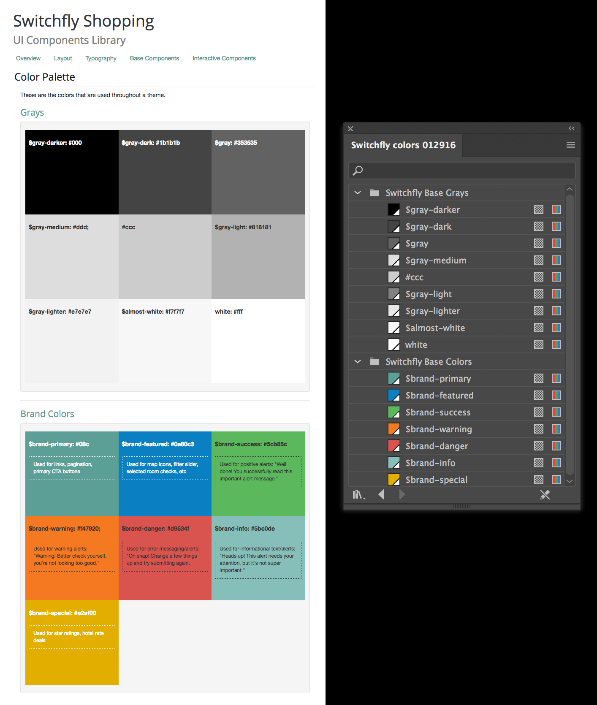
Task: Click global color icon for $brand-danger
Action: pos(539,446)
